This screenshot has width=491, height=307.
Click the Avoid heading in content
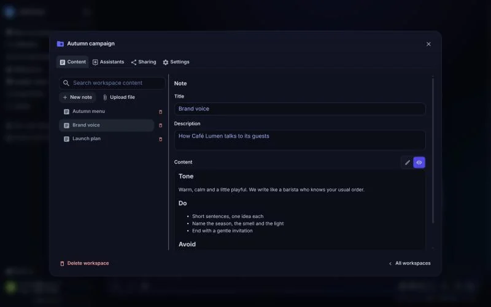[187, 244]
